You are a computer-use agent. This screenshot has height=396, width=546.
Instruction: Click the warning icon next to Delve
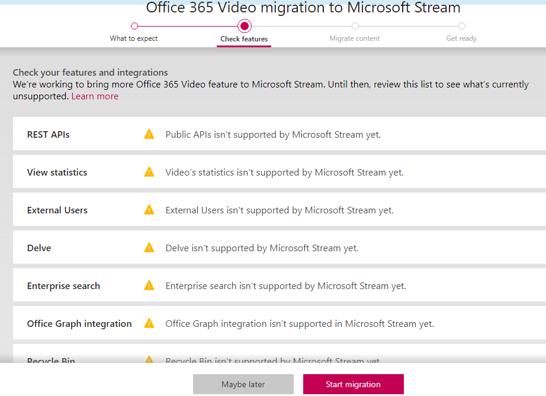point(149,248)
